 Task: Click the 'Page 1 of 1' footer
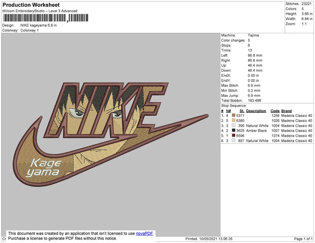[x=303, y=239]
